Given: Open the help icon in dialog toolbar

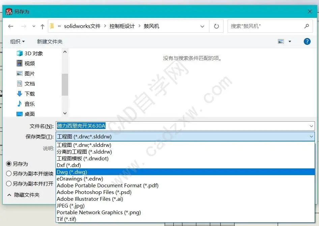Looking at the screenshot, I should coord(307,41).
